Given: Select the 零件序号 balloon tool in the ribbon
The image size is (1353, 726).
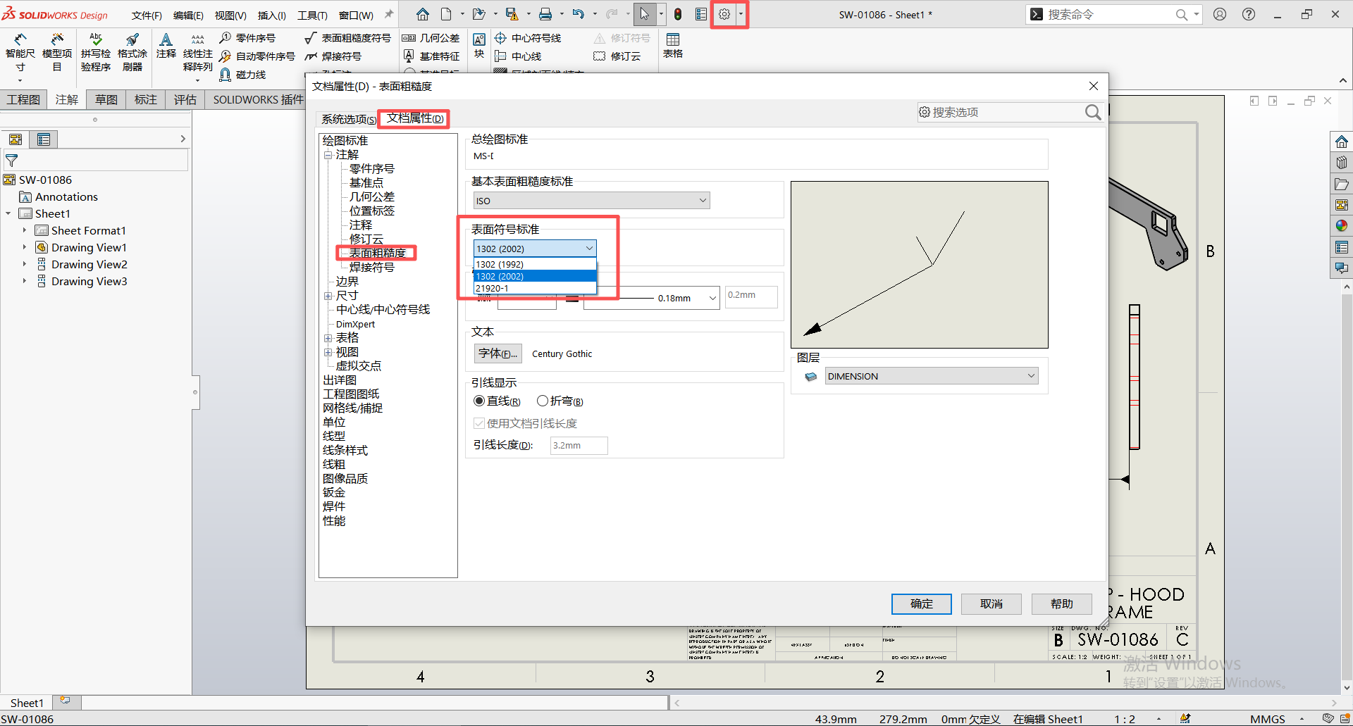Looking at the screenshot, I should coord(247,38).
